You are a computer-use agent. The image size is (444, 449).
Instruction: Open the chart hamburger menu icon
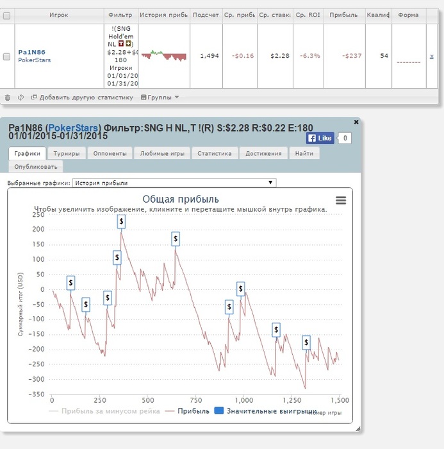click(341, 200)
